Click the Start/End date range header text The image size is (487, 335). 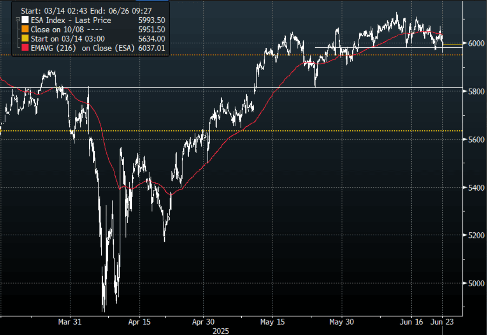(86, 11)
